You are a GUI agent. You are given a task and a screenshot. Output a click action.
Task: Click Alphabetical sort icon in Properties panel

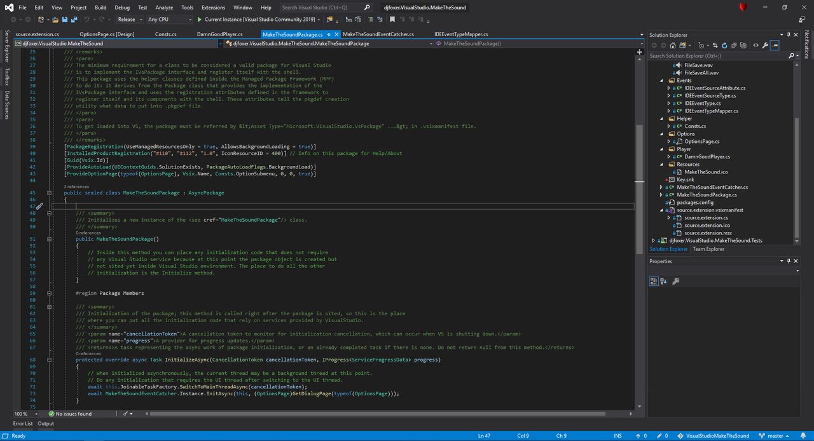[663, 281]
